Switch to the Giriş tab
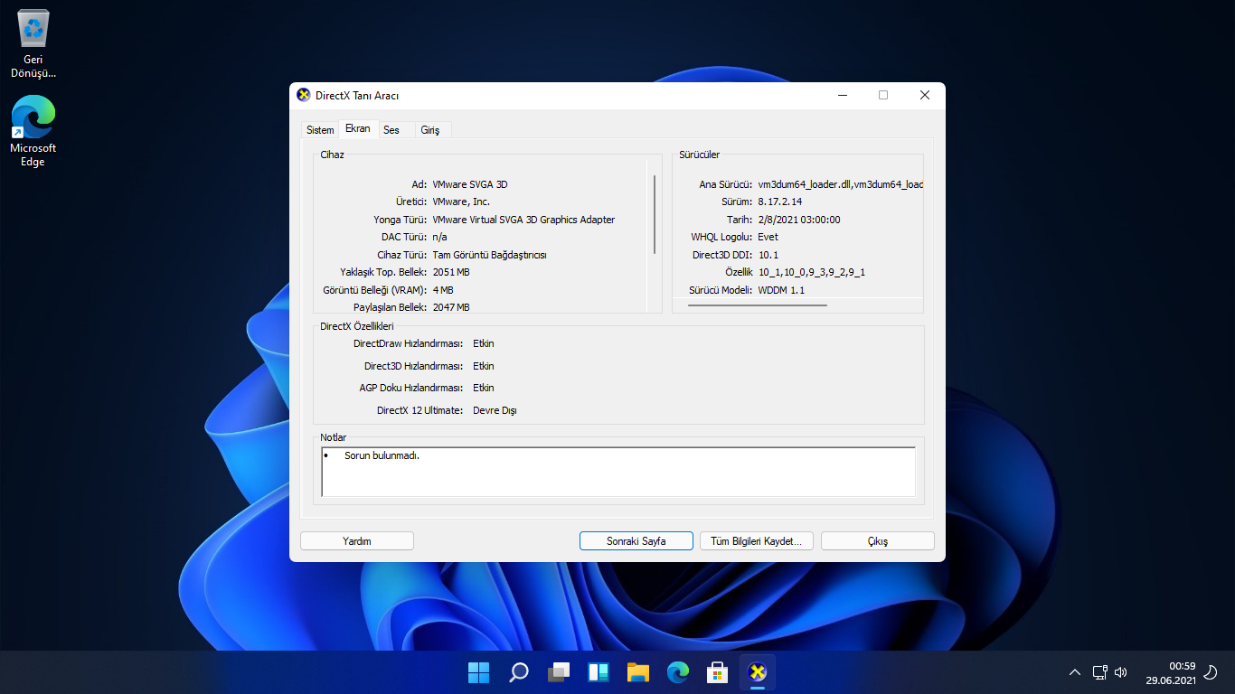This screenshot has height=694, width=1235. coord(430,130)
